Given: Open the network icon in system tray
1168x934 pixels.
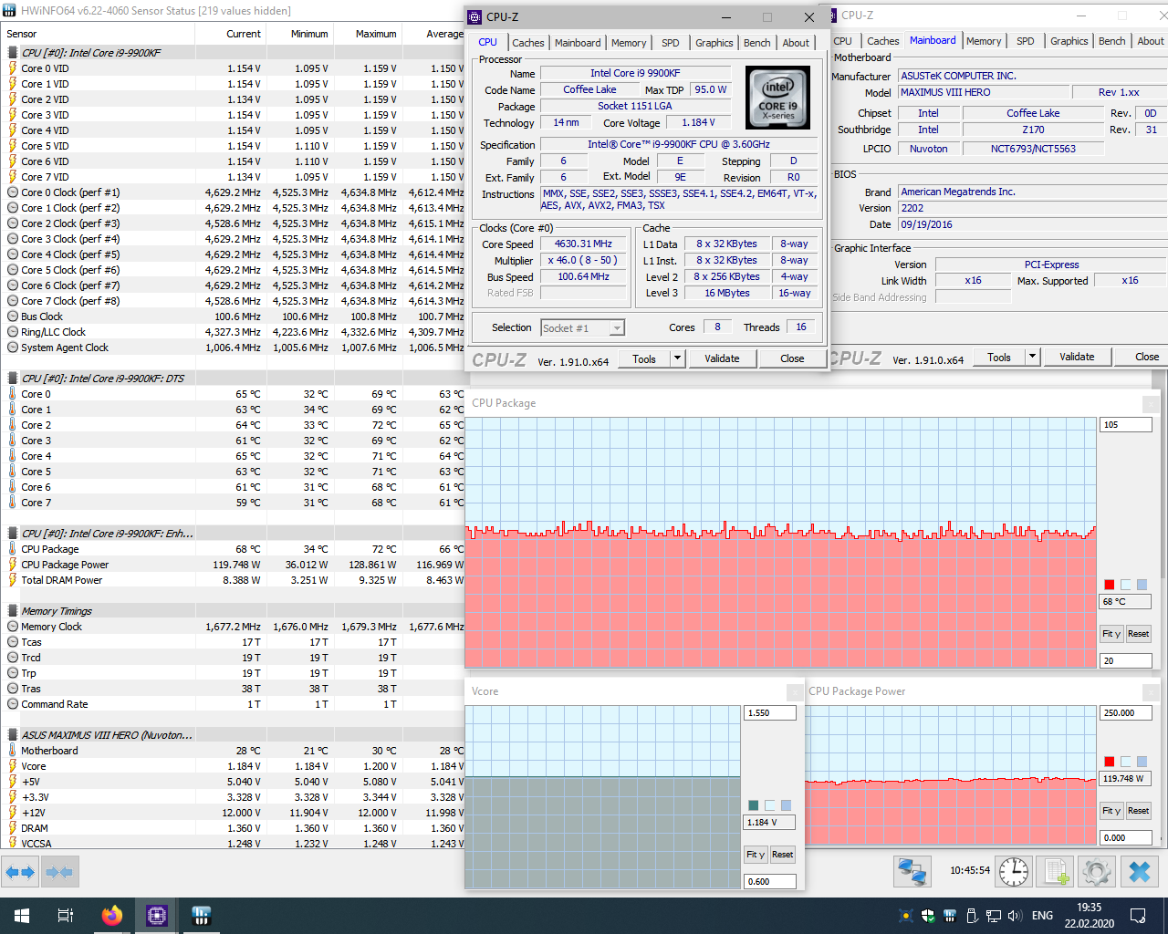Looking at the screenshot, I should pos(994,916).
